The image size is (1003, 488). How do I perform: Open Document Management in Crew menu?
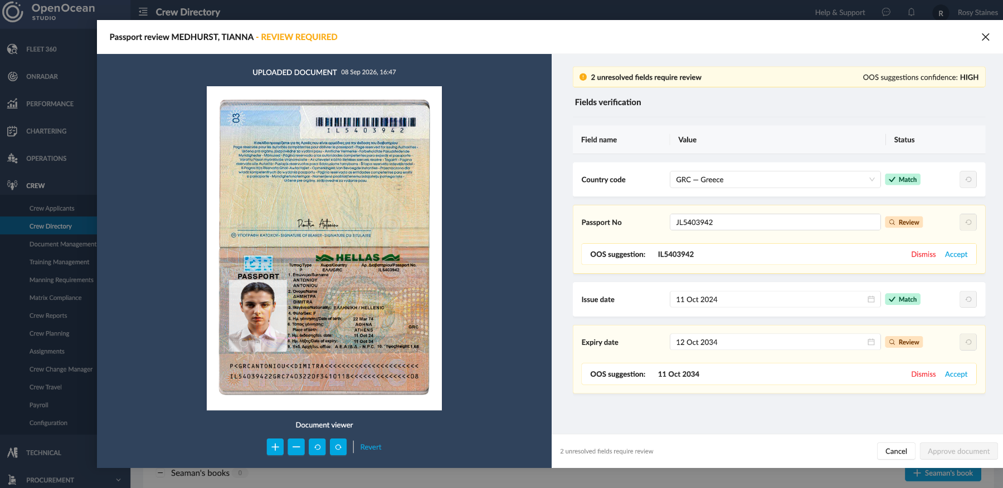coord(63,244)
